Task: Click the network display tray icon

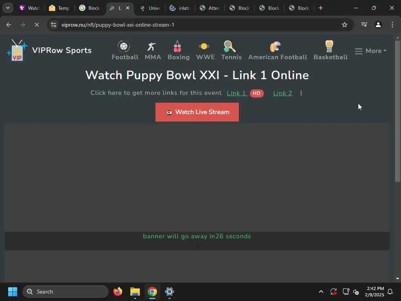Action: coord(346,292)
